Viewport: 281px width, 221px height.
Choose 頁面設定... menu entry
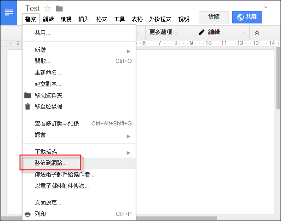click(79, 203)
